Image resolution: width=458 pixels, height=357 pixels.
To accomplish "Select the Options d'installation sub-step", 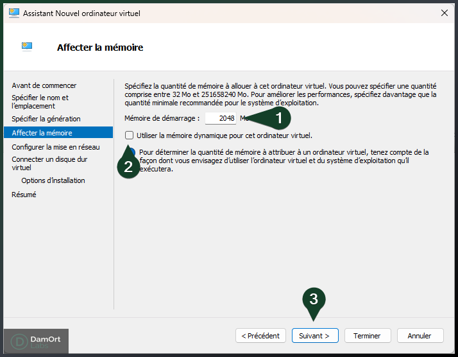I will pos(53,180).
